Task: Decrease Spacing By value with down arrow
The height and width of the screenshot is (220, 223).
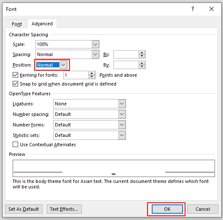Action: [x=142, y=56]
